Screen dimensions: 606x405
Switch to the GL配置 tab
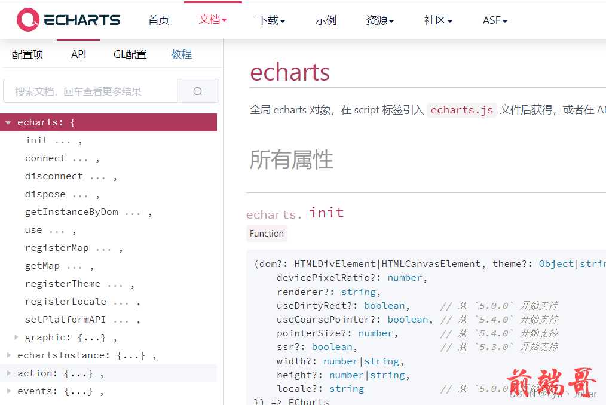coord(130,54)
